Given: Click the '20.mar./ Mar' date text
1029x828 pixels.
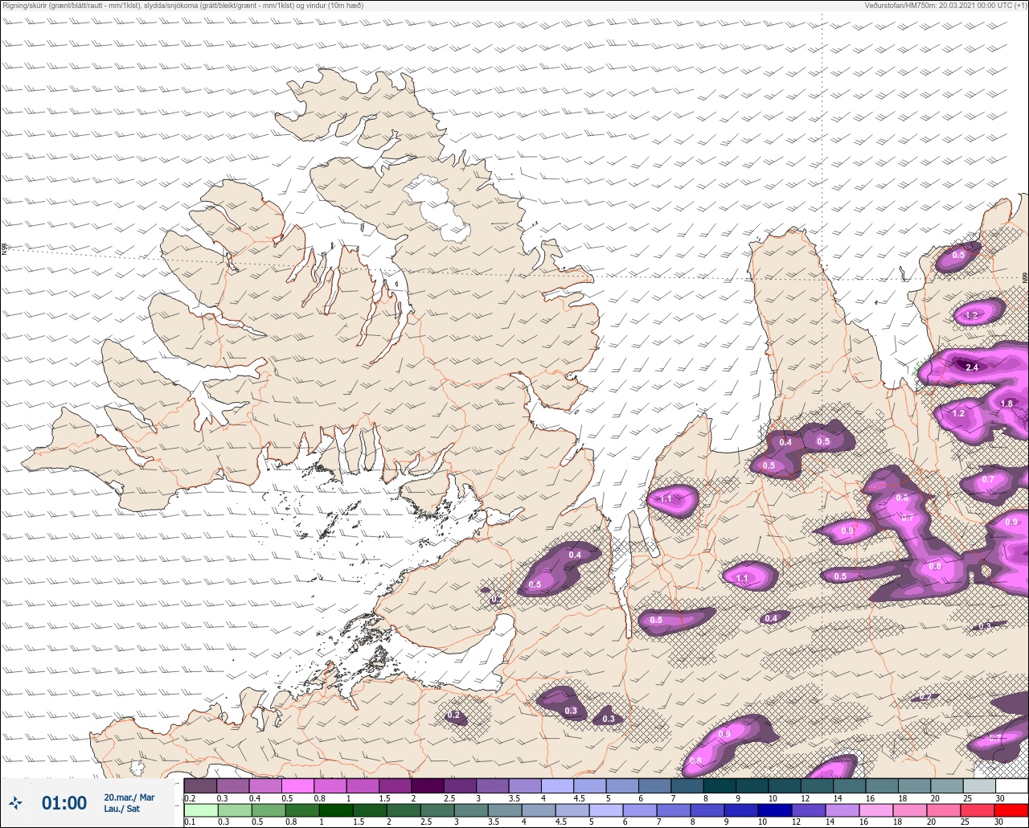Looking at the screenshot, I should pyautogui.click(x=129, y=797).
